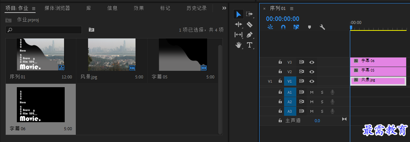Select the Pen tool
This screenshot has width=410, height=142.
[250, 35]
